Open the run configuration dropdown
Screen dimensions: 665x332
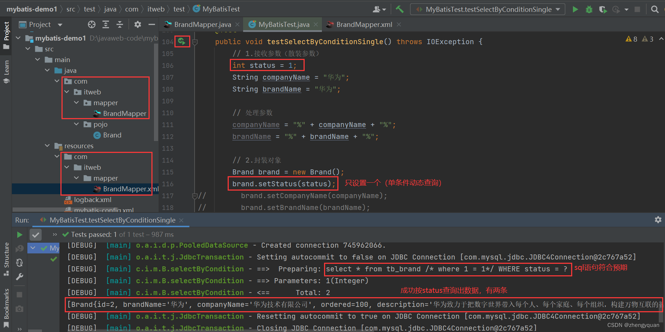click(x=487, y=9)
